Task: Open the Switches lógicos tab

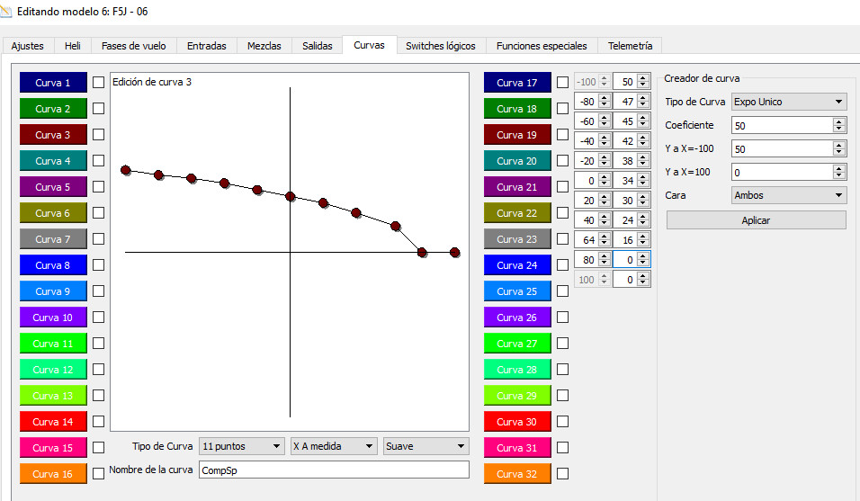Action: click(x=440, y=46)
